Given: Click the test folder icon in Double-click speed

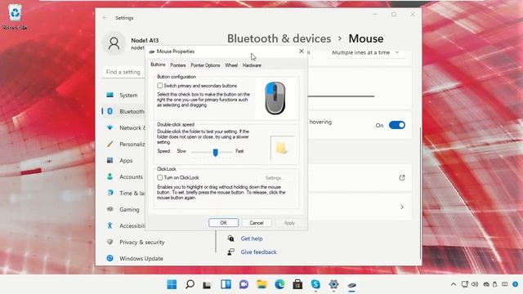Looking at the screenshot, I should point(282,148).
